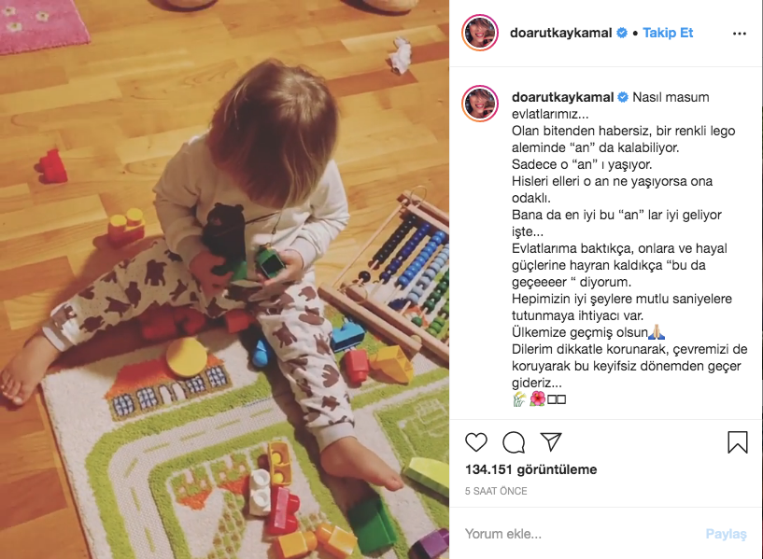Click the verified badge beside the caption username

tap(623, 97)
